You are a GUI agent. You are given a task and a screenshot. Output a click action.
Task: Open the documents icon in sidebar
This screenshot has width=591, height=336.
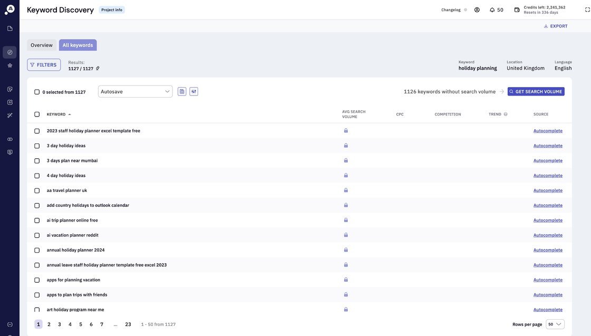pos(10,28)
